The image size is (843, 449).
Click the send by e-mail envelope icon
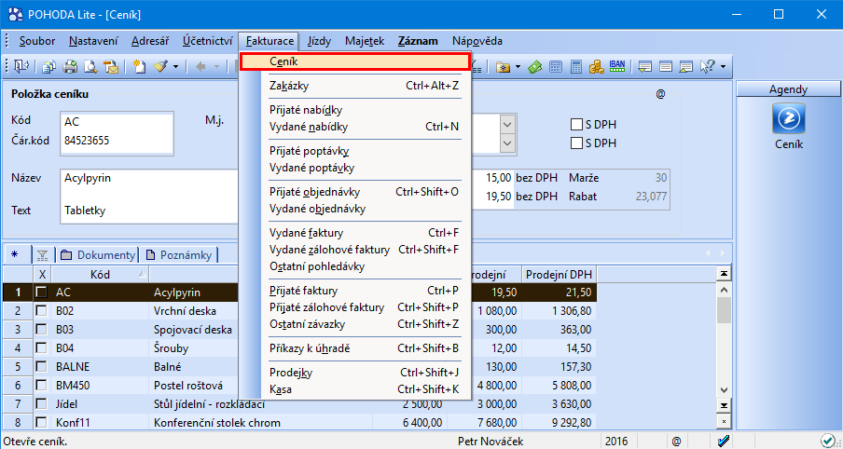pyautogui.click(x=111, y=67)
